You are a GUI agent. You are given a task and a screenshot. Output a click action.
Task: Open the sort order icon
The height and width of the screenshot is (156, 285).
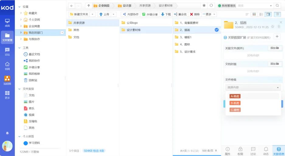coord(247,14)
